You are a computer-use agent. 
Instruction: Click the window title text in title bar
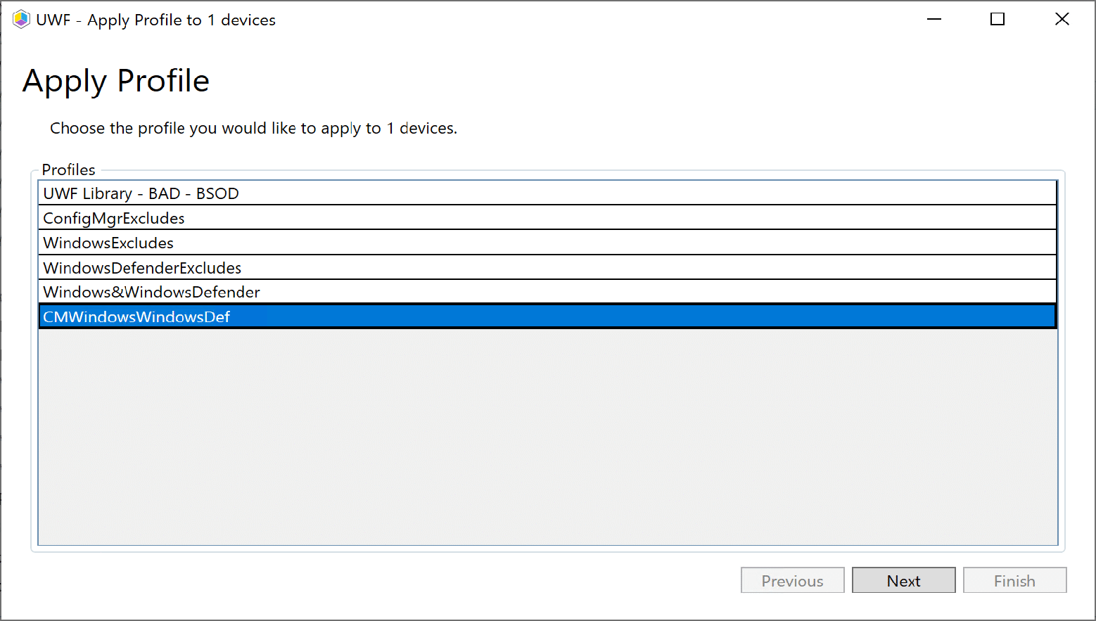click(x=155, y=20)
